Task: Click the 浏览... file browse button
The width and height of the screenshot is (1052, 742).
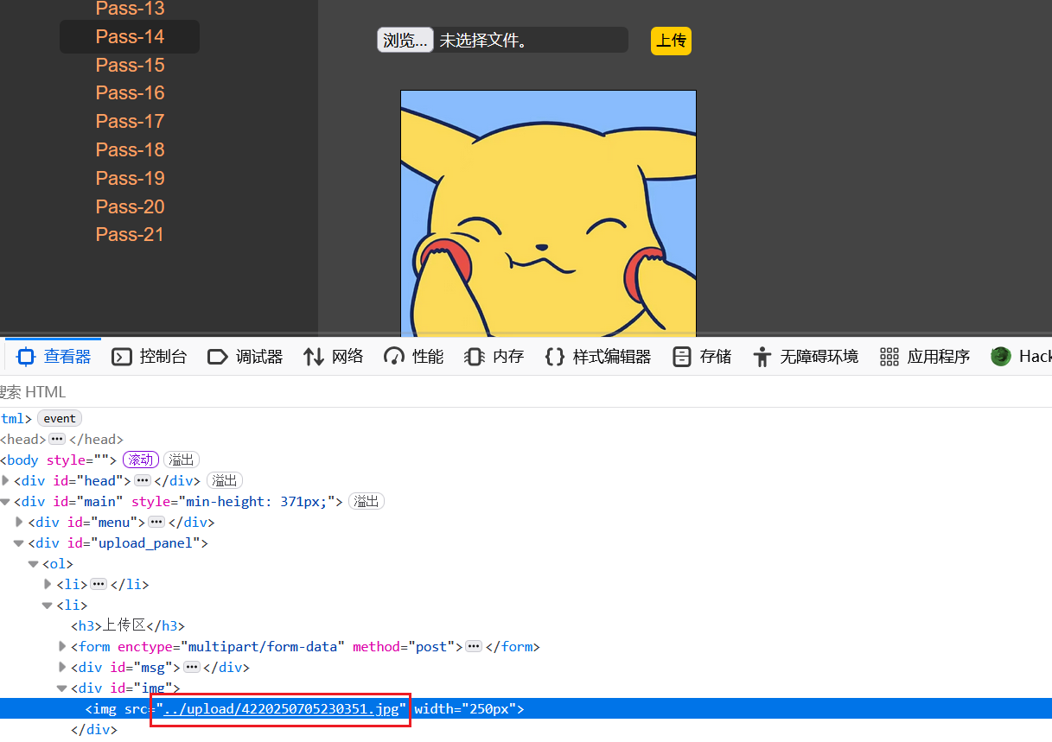Action: click(405, 41)
